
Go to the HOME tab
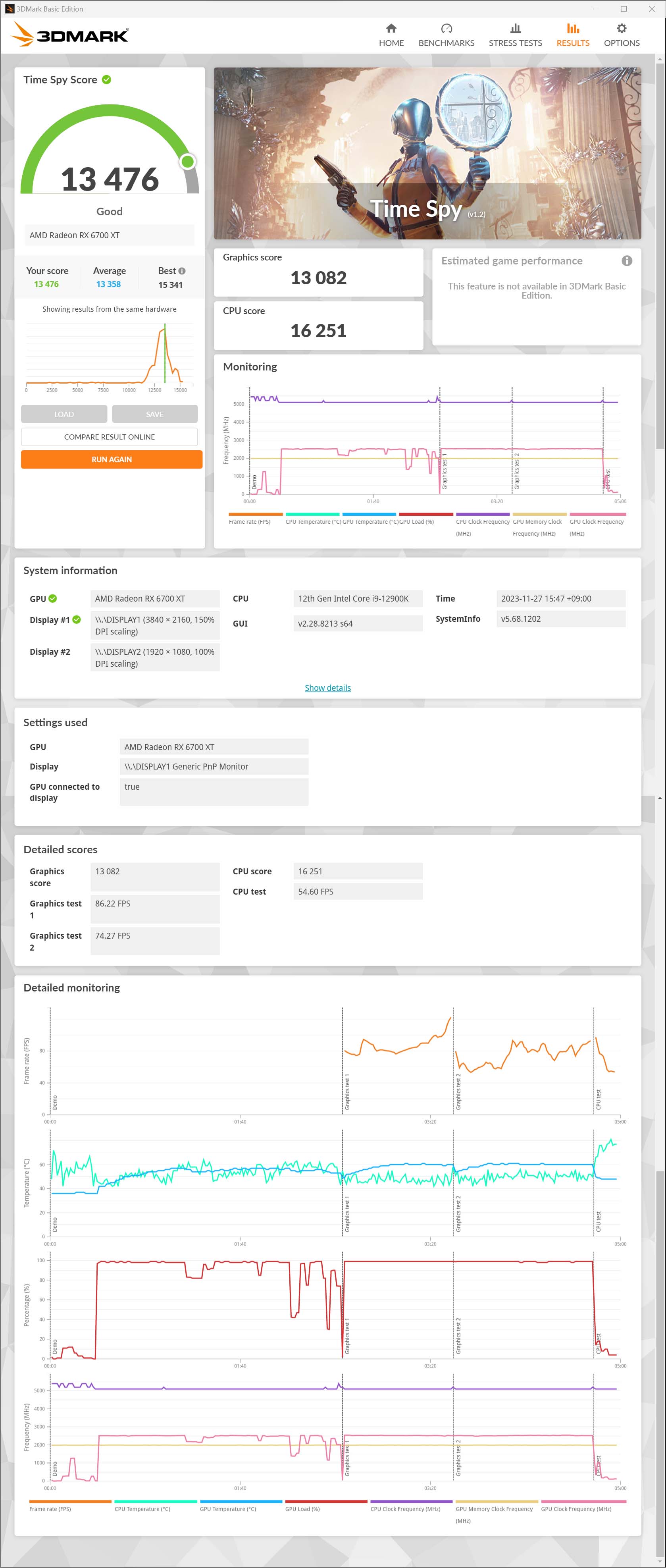click(x=391, y=35)
